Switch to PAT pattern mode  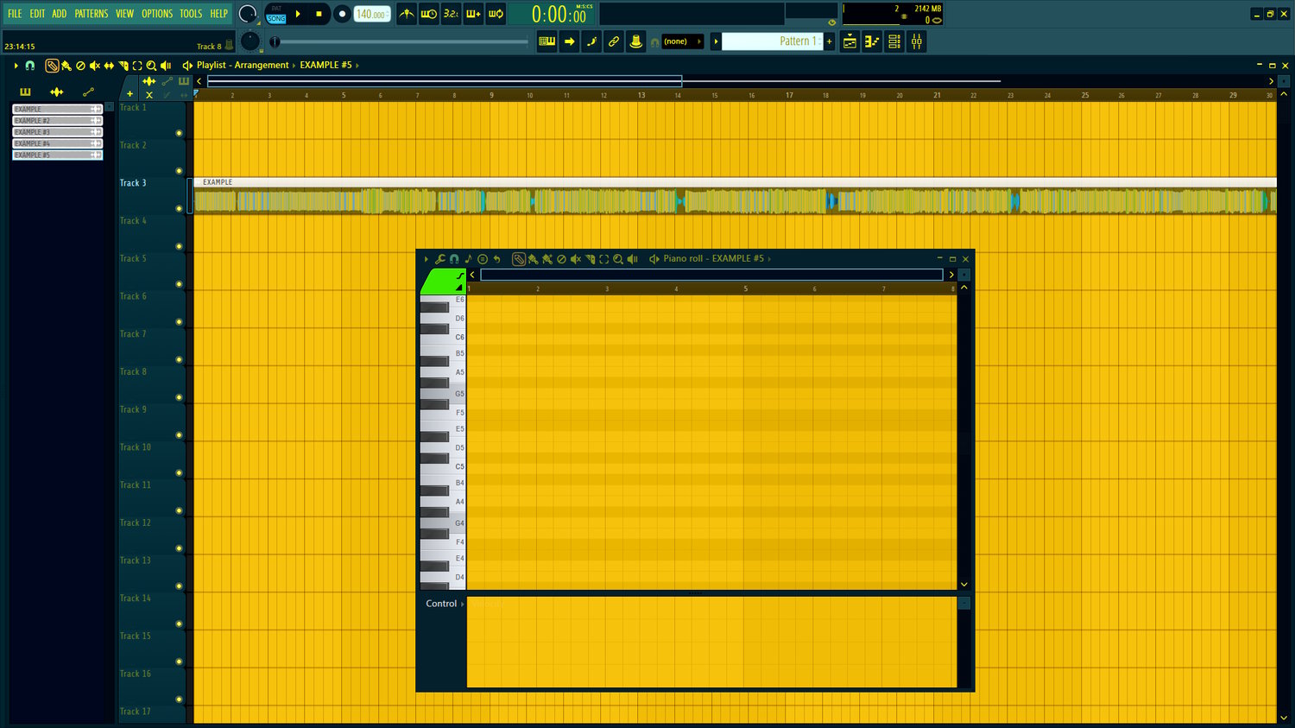point(276,9)
